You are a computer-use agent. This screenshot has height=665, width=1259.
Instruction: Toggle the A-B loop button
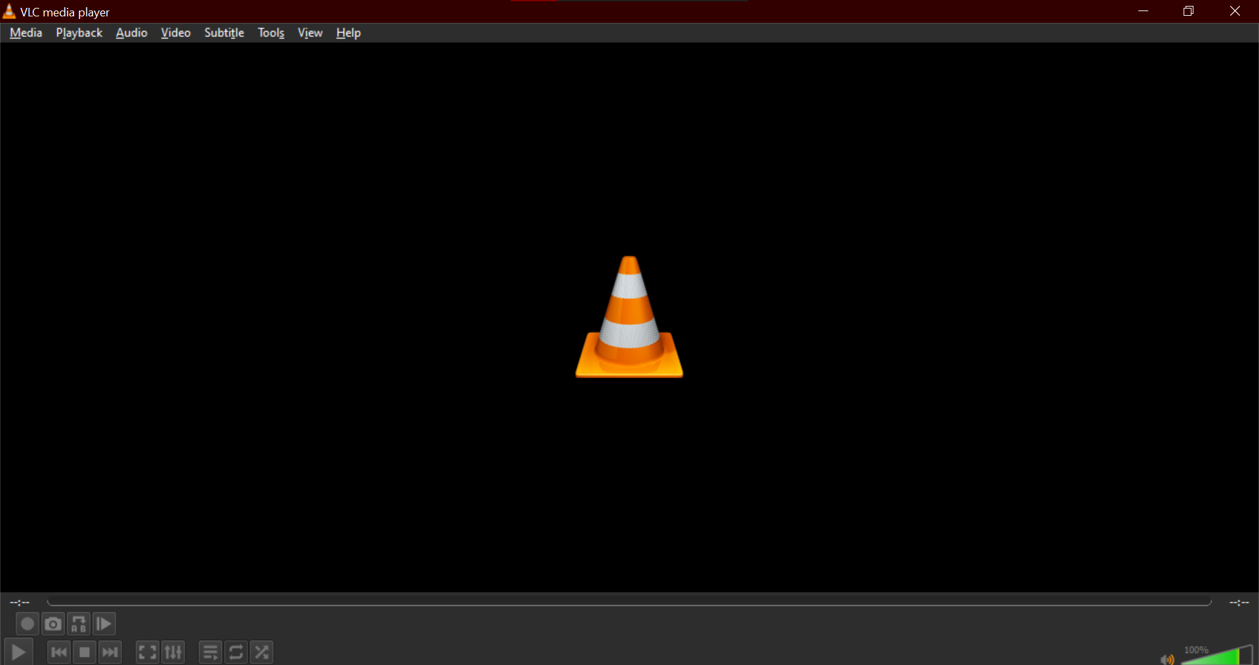[x=79, y=624]
